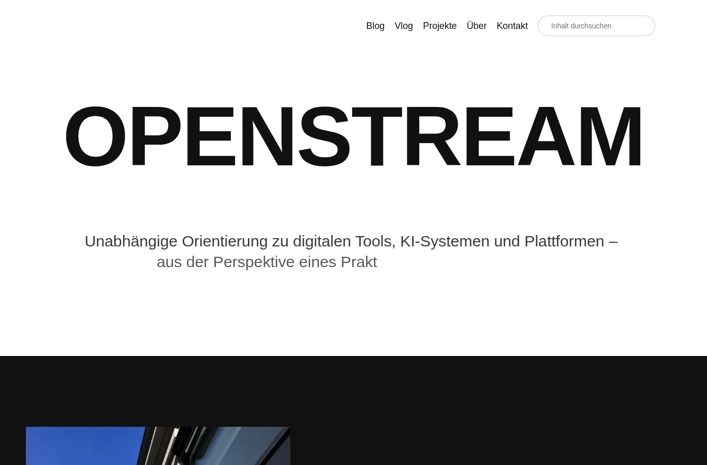The image size is (707, 465).
Task: Open the Kontakt page
Action: pos(512,26)
